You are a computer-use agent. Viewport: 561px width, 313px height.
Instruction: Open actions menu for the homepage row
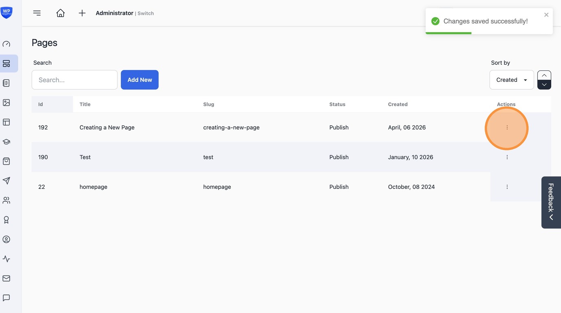pos(507,187)
